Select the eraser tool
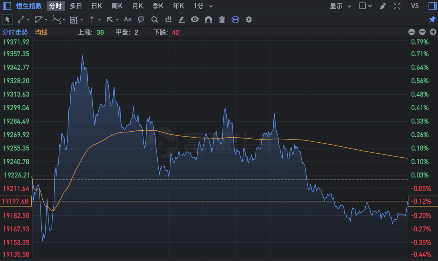The image size is (438, 261). pyautogui.click(x=181, y=19)
